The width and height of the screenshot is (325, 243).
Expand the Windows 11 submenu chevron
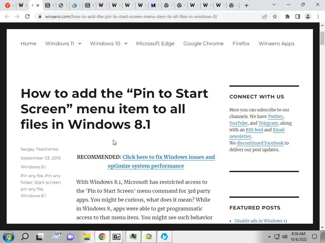click(80, 44)
